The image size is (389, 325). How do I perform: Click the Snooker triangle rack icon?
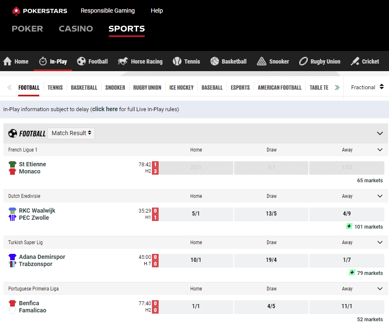[x=262, y=61]
